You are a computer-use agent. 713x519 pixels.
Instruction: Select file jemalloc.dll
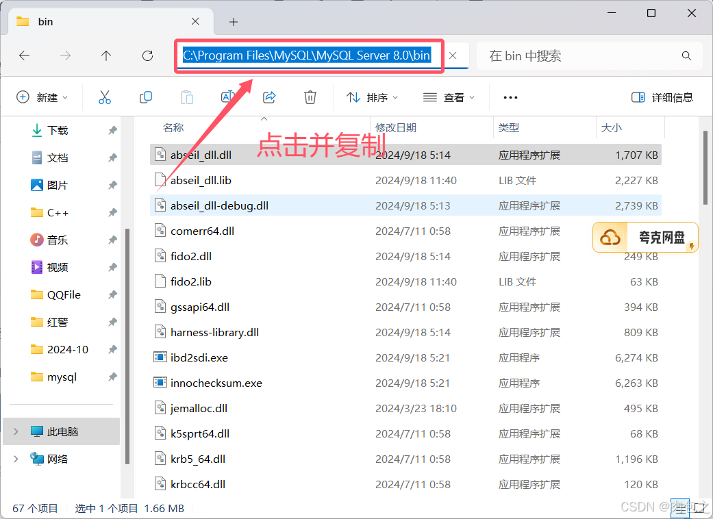pos(405,408)
